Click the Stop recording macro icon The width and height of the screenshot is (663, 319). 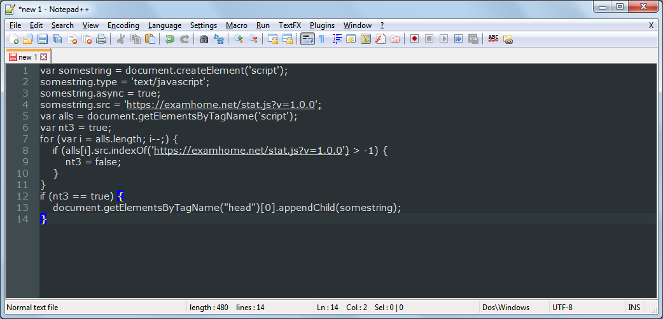pyautogui.click(x=429, y=39)
